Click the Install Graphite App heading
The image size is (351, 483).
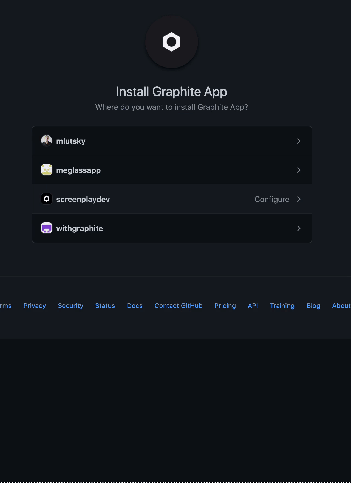pyautogui.click(x=172, y=92)
